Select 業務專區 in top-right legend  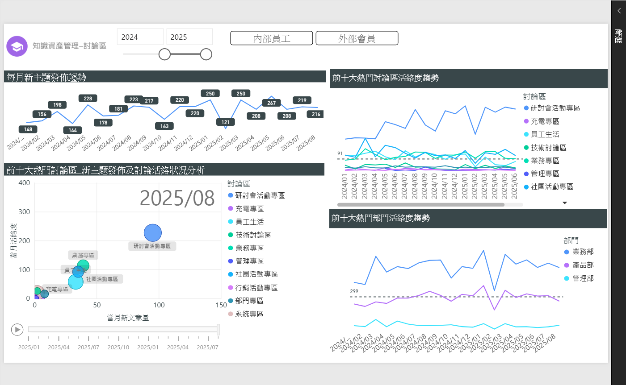[542, 161]
